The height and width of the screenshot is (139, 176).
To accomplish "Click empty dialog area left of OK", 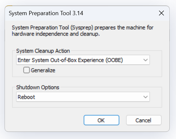I will click(46, 120).
